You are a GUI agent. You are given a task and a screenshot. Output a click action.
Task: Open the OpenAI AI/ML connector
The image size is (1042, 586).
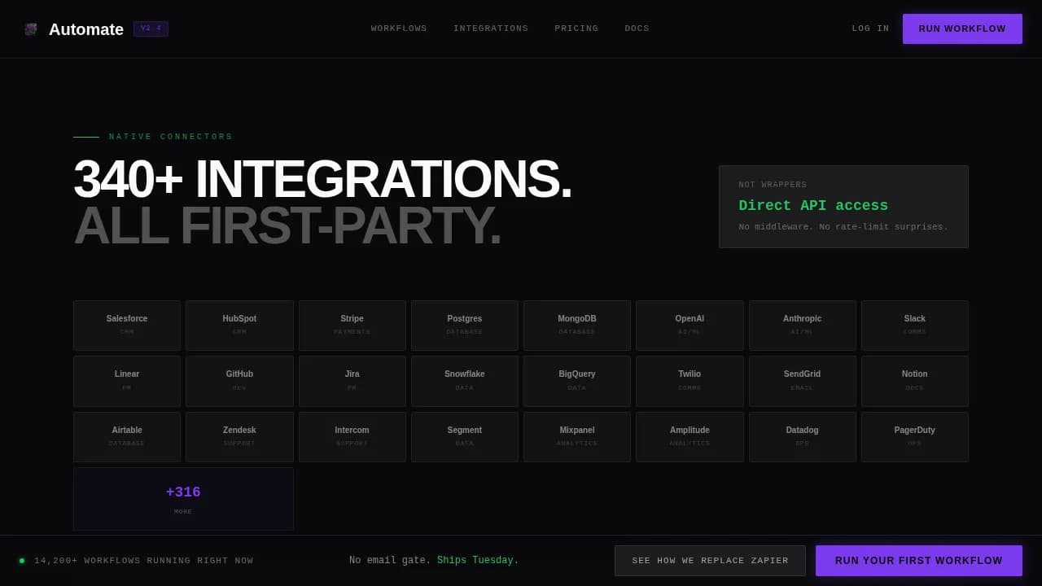point(690,325)
